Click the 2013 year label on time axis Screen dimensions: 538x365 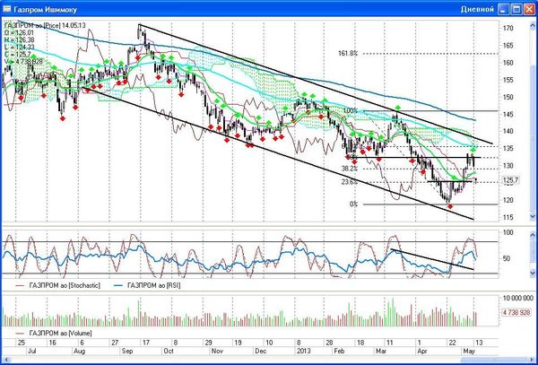pos(302,352)
